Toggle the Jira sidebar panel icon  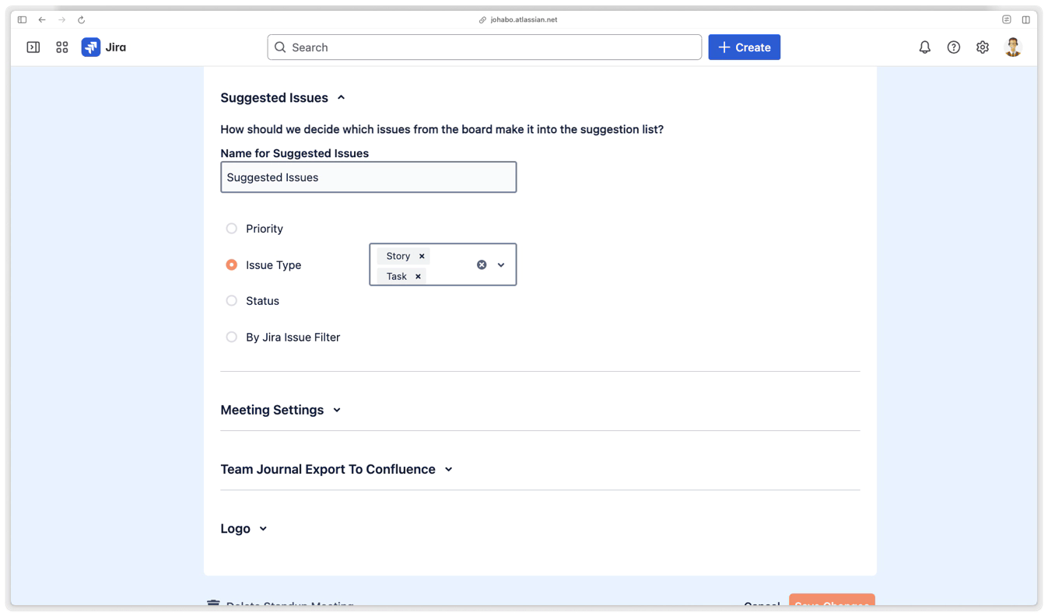coord(33,47)
